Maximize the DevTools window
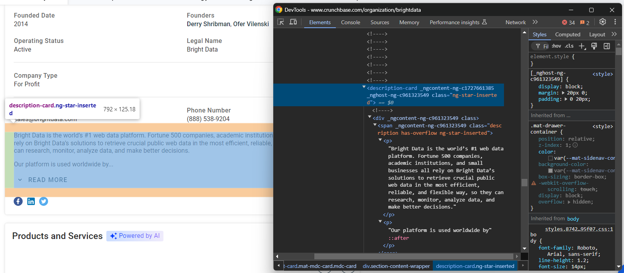Viewport: 624px width, 273px height. coord(591,10)
